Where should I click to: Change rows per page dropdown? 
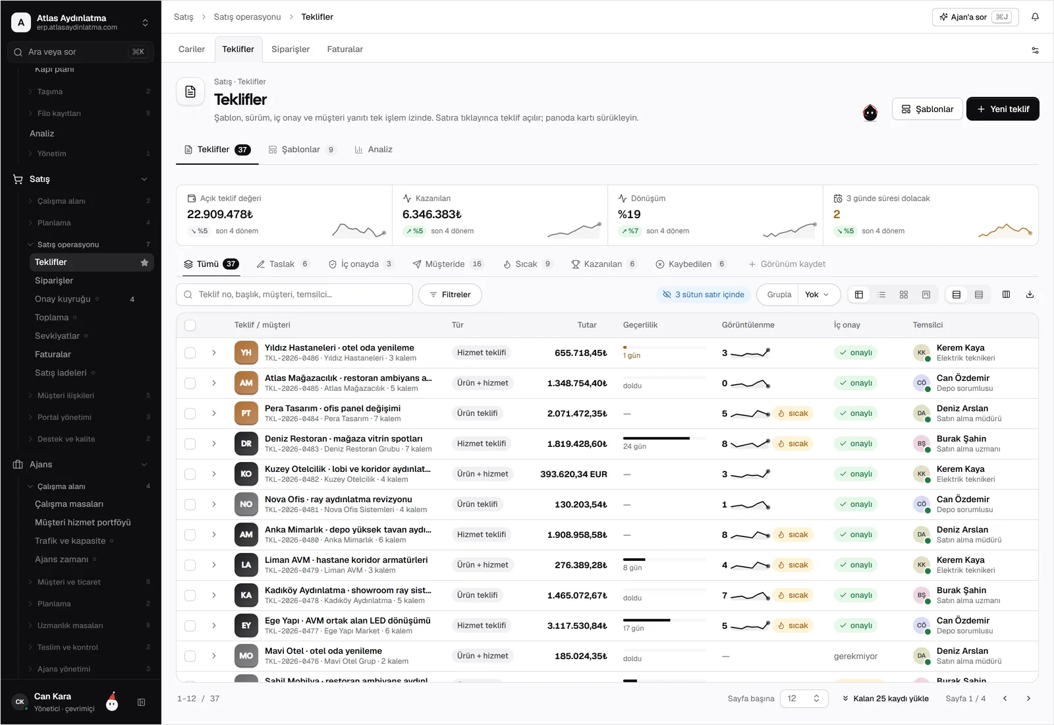(804, 699)
